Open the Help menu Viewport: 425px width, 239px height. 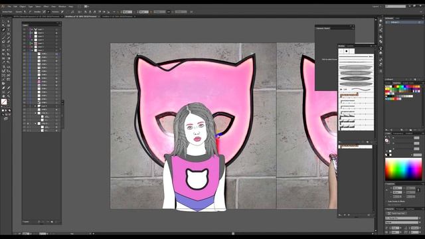tap(71, 6)
